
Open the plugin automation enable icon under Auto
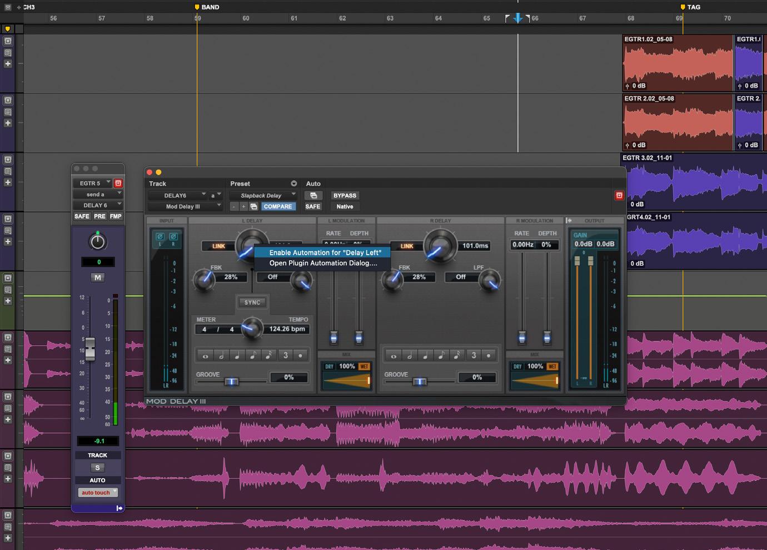coord(313,196)
